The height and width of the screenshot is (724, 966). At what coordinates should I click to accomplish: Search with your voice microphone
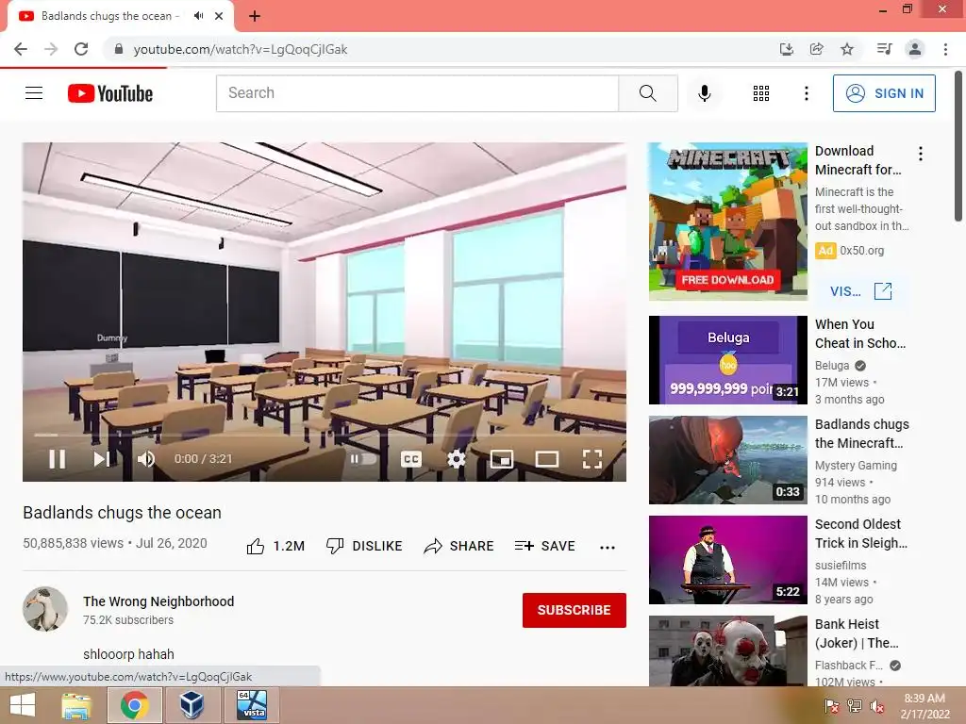(705, 93)
